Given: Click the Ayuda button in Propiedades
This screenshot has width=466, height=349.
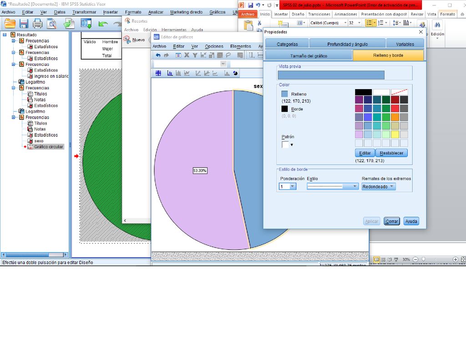Looking at the screenshot, I should (411, 221).
